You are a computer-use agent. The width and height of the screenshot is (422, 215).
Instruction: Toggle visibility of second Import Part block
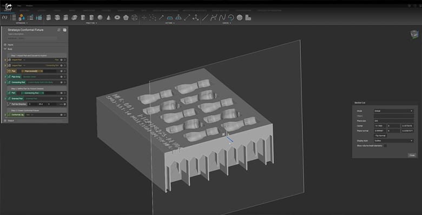tap(61, 66)
